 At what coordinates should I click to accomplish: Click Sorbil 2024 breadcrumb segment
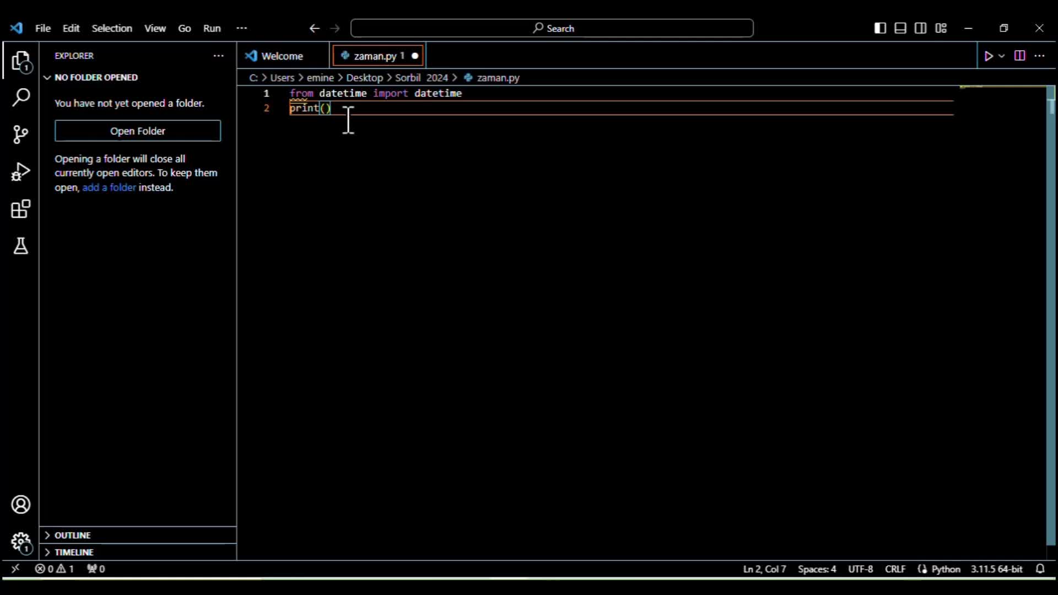tap(422, 78)
